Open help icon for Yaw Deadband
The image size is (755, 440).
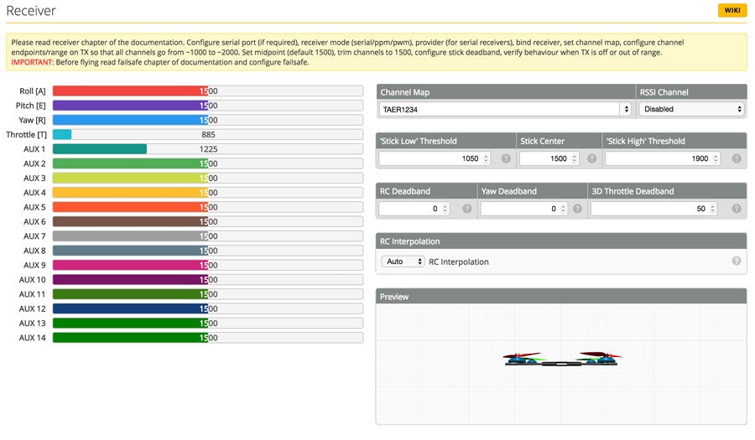pos(577,209)
